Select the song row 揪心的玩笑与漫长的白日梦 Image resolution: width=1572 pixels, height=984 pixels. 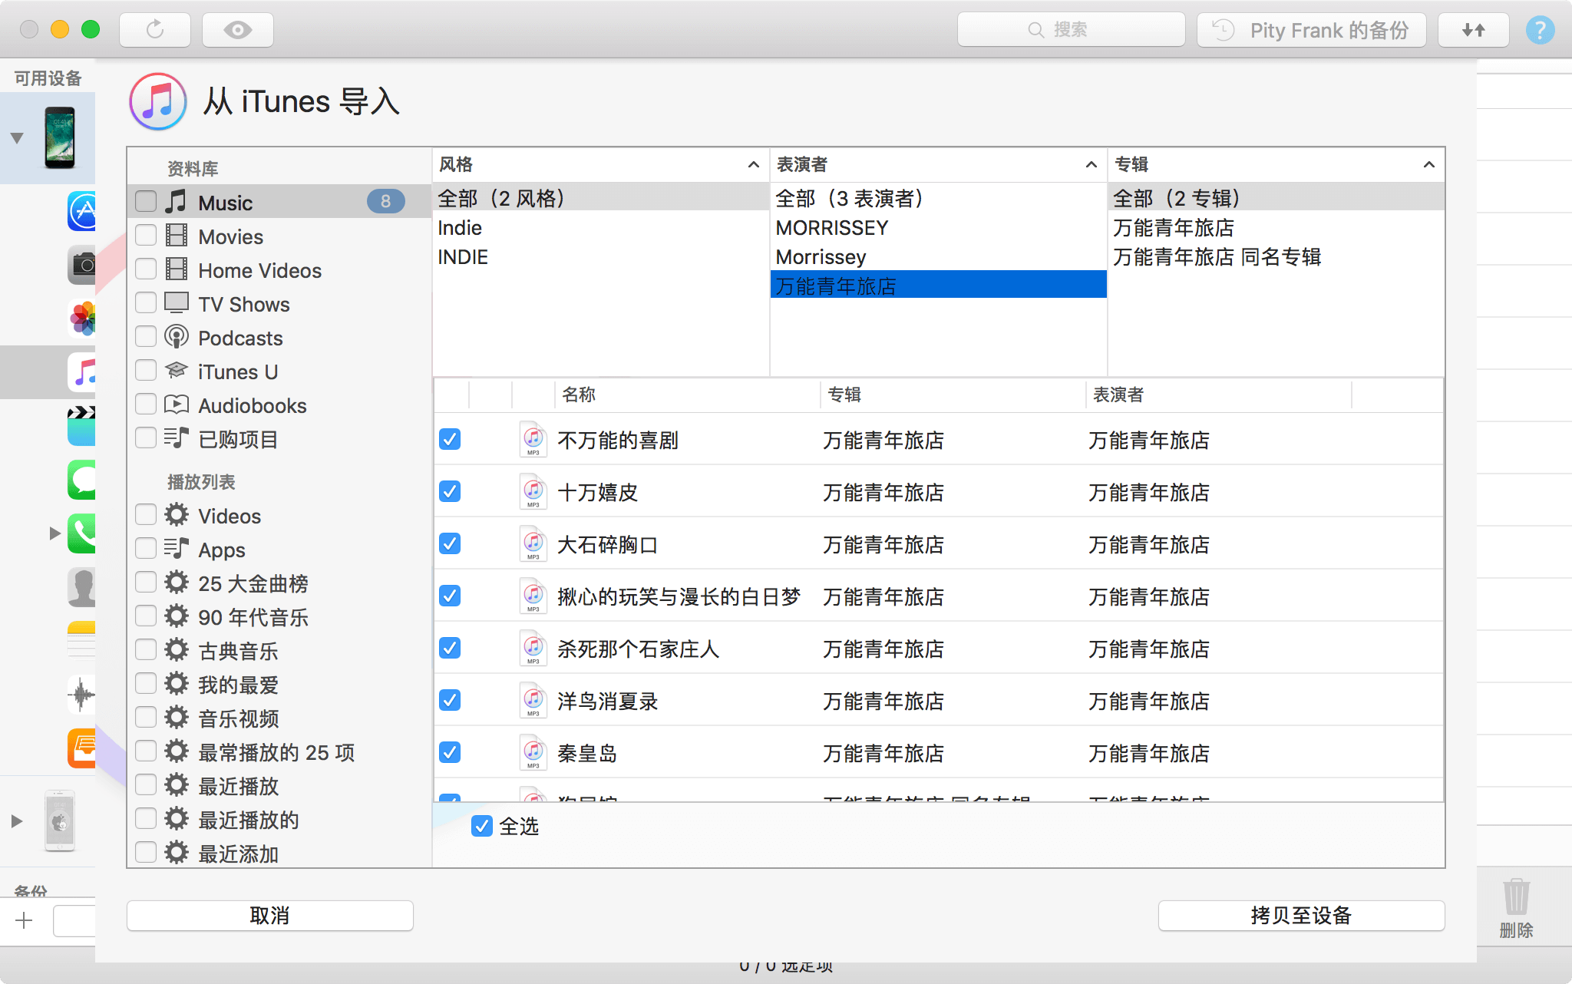[x=938, y=596]
